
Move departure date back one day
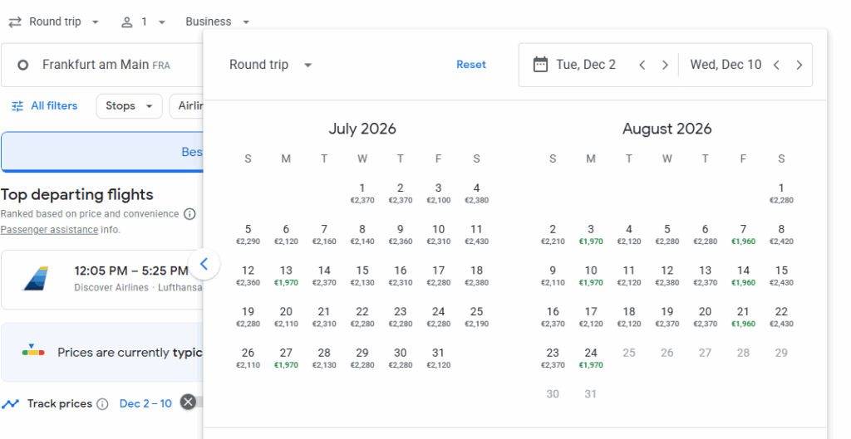[642, 65]
